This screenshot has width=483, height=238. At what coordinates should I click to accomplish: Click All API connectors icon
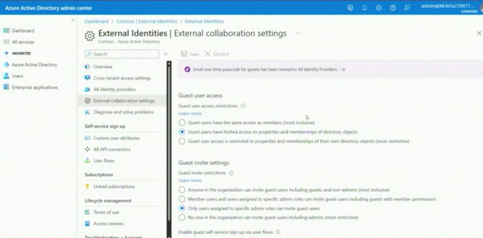click(88, 150)
